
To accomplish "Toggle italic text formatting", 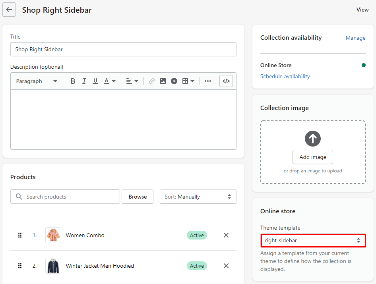I will [84, 81].
